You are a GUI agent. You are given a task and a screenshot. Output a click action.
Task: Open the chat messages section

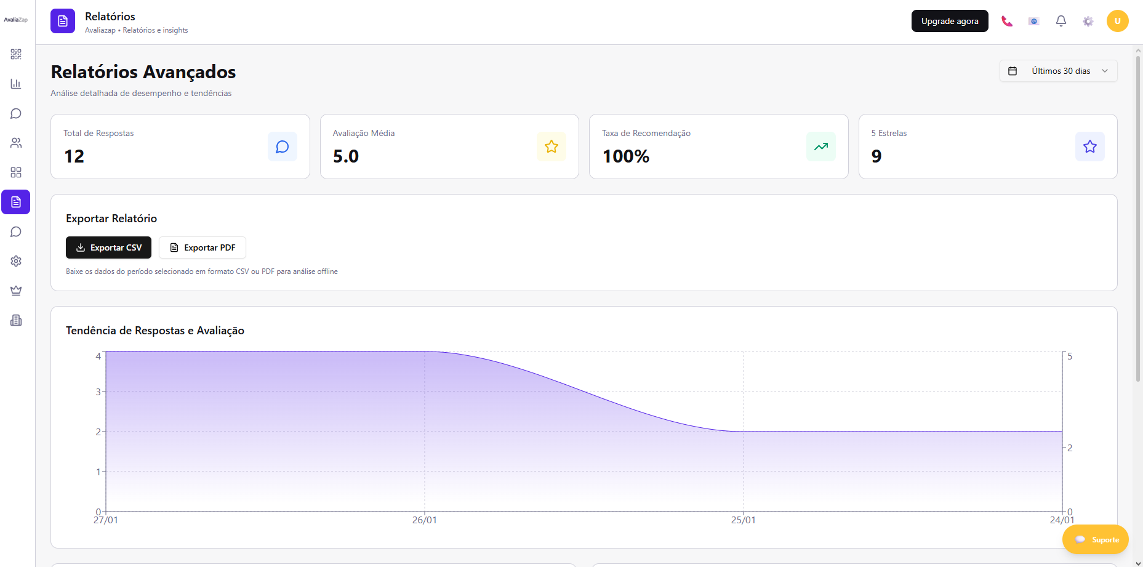(15, 113)
